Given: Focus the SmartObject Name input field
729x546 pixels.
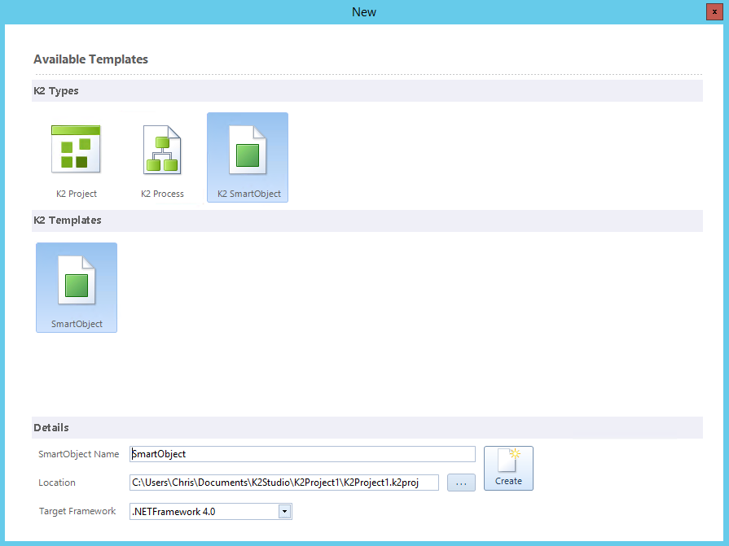Looking at the screenshot, I should [x=302, y=454].
